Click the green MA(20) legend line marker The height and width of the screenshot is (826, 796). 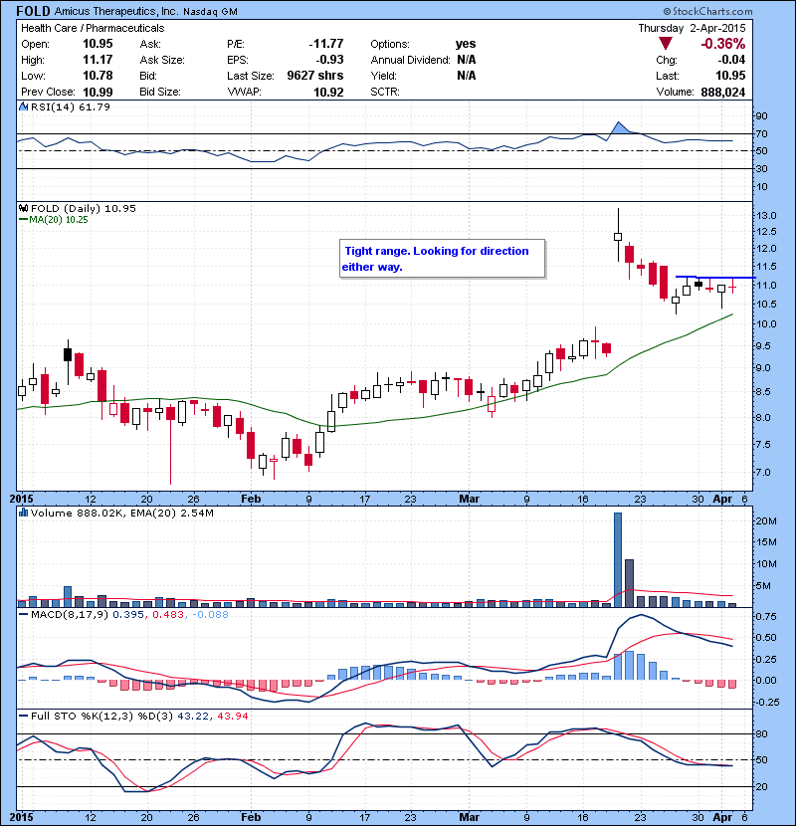[23, 220]
